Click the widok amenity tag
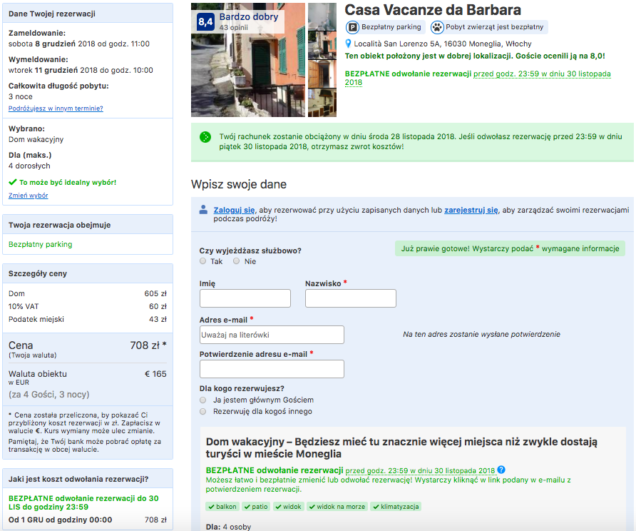 tap(288, 507)
